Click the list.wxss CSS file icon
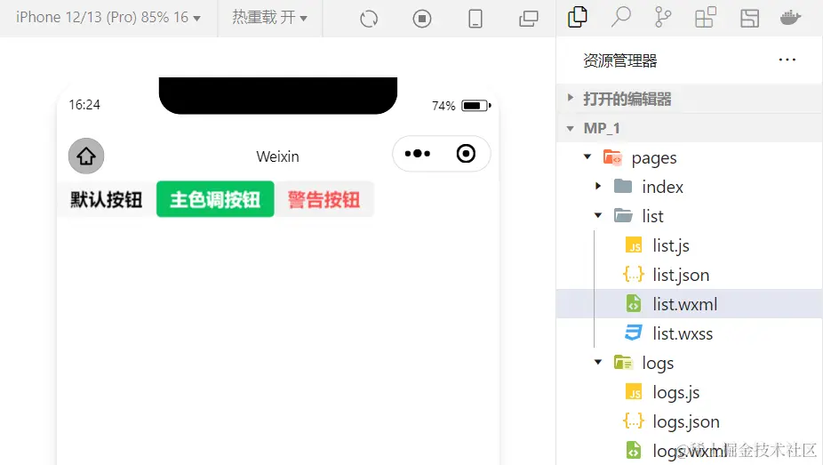The width and height of the screenshot is (823, 465). coord(634,333)
